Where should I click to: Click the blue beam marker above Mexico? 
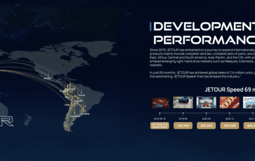tap(48, 74)
